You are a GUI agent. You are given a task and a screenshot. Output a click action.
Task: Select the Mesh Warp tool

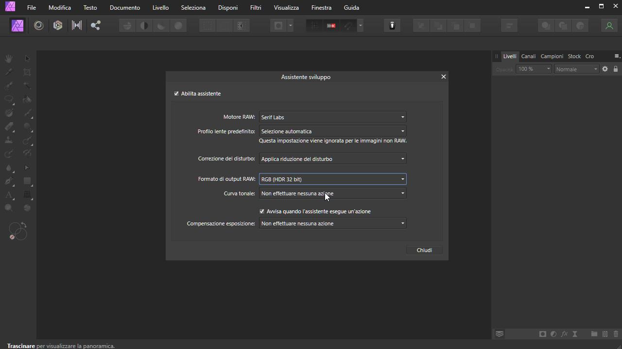point(27,194)
